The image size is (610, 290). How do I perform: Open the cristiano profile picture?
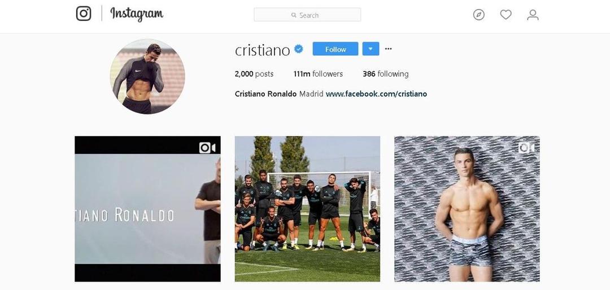tap(147, 76)
